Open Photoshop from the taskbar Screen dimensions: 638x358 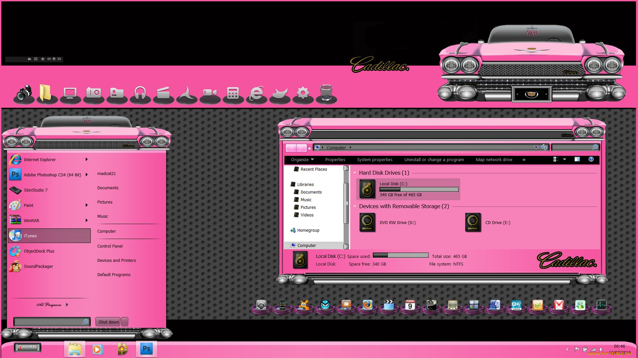pyautogui.click(x=146, y=349)
